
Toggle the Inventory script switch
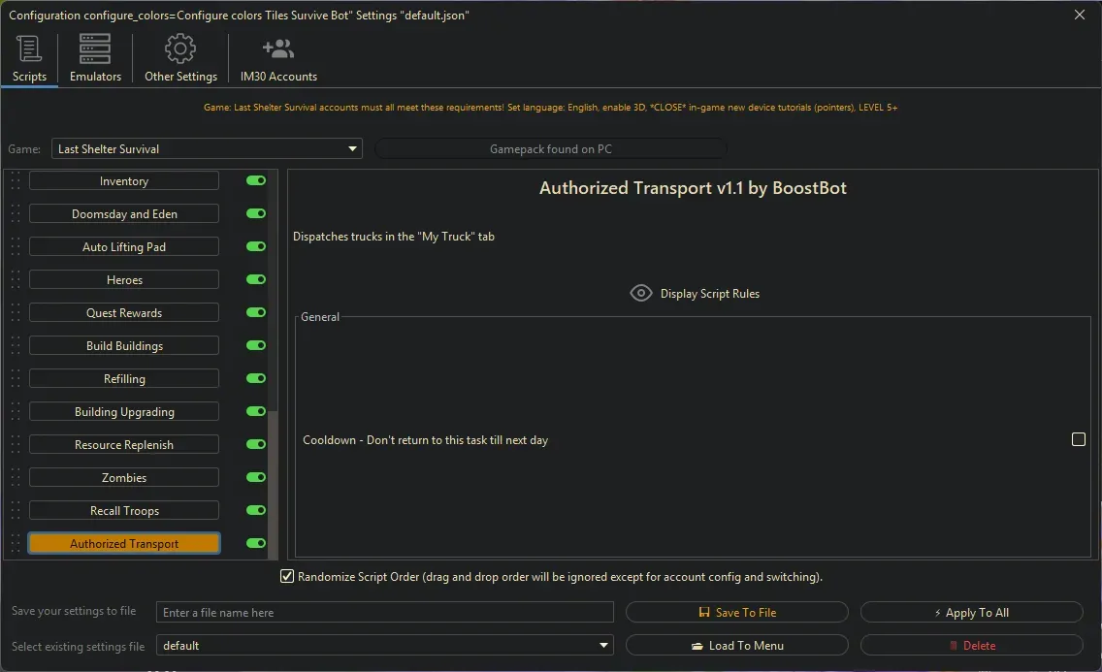[256, 180]
